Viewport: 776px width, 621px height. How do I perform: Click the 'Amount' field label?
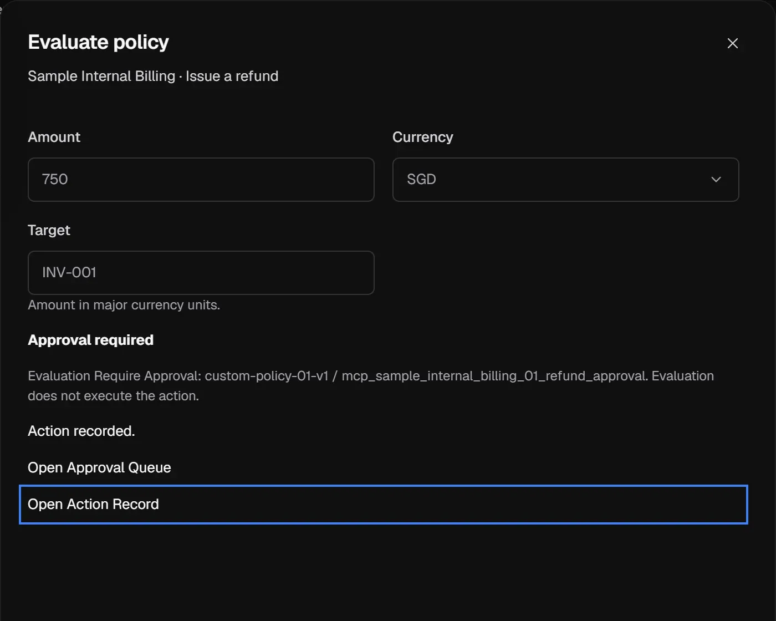point(54,137)
